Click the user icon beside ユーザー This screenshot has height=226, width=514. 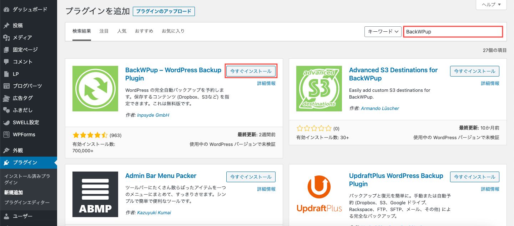point(6,216)
